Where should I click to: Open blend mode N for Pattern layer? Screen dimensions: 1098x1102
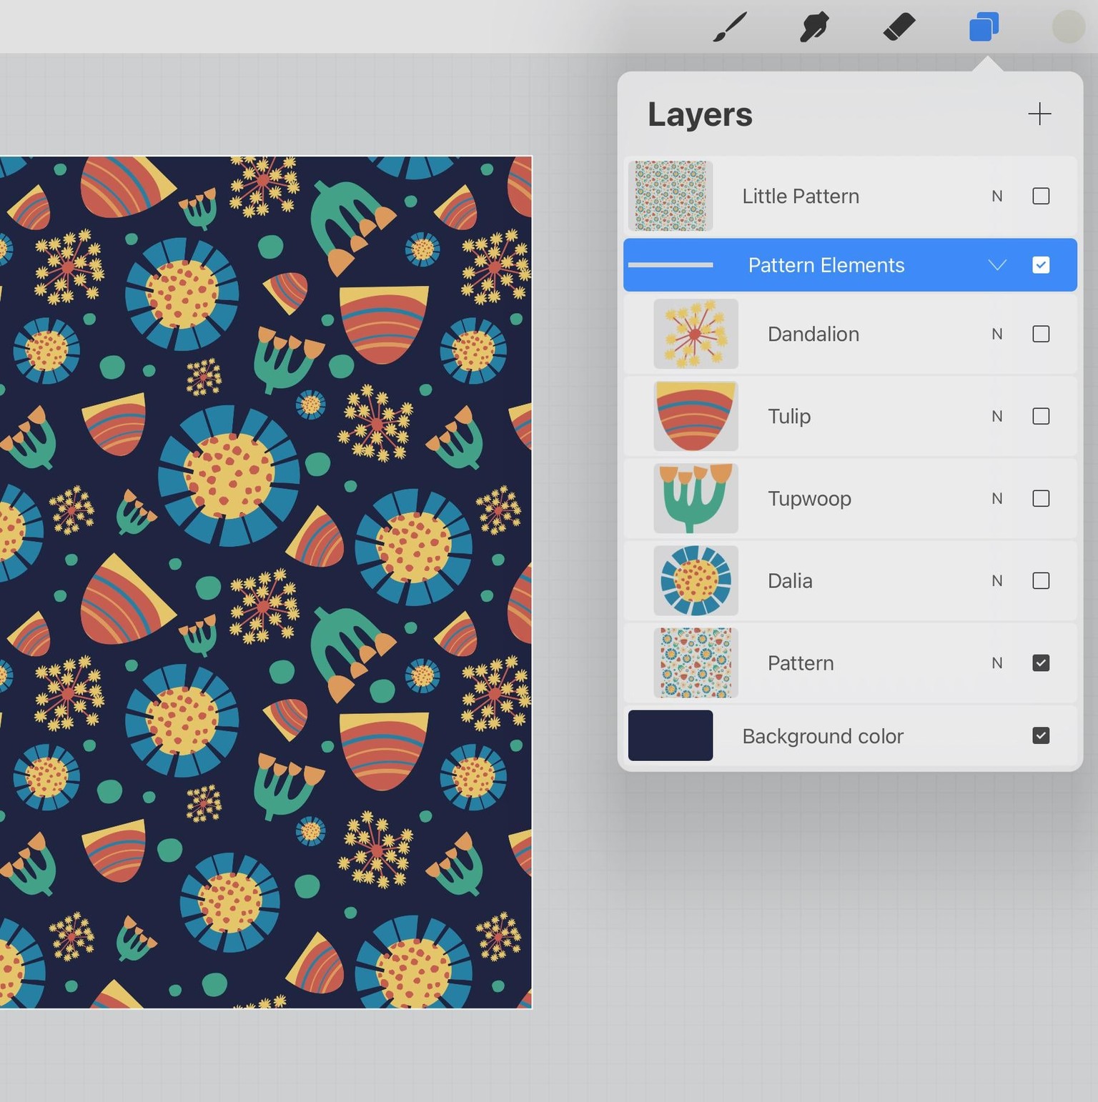(997, 663)
